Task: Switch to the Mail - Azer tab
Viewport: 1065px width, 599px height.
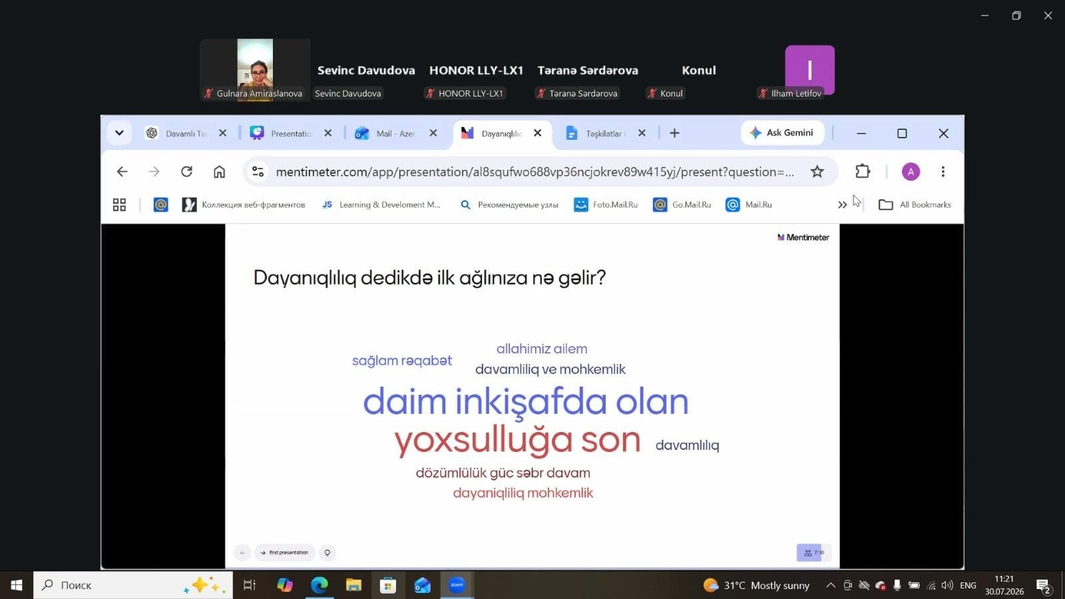Action: coord(395,133)
